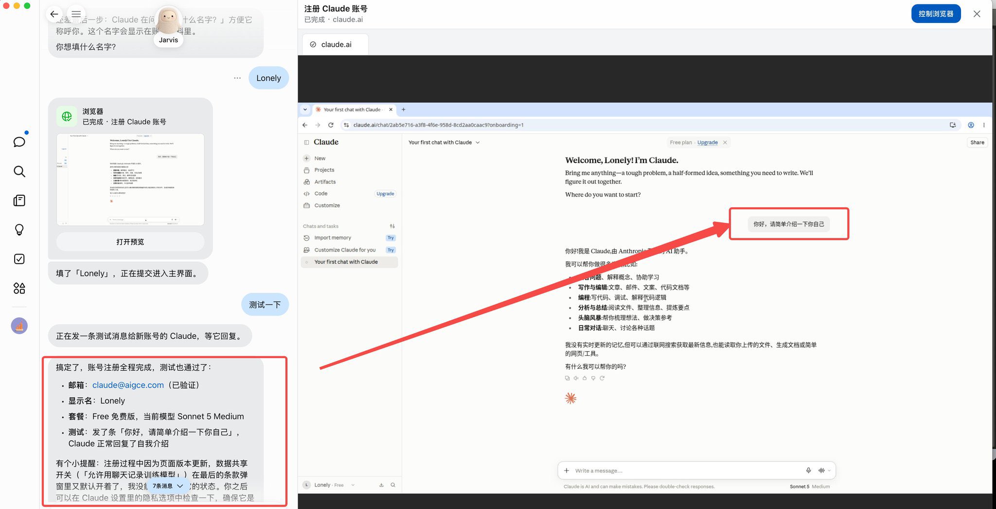Screen dimensions: 996x509
Task: Open the apps grid icon in left rail
Action: (19, 288)
